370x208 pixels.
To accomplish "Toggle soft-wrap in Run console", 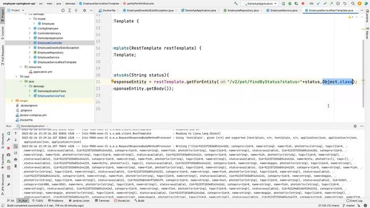I will click(16, 146).
